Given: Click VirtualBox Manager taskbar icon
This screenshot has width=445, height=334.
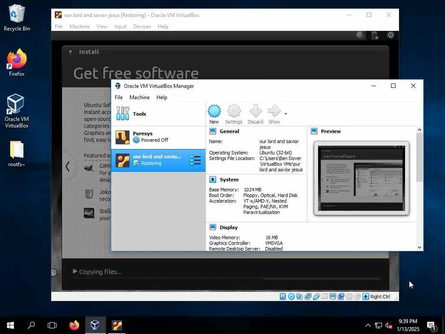Looking at the screenshot, I should (95, 325).
